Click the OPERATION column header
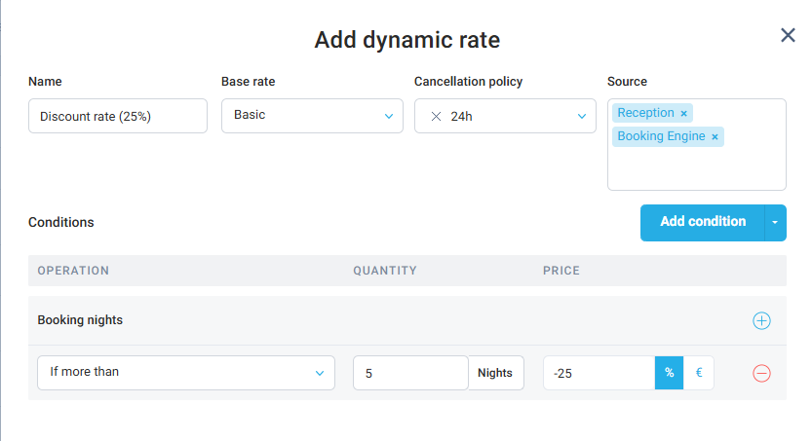812x441 pixels. [73, 271]
